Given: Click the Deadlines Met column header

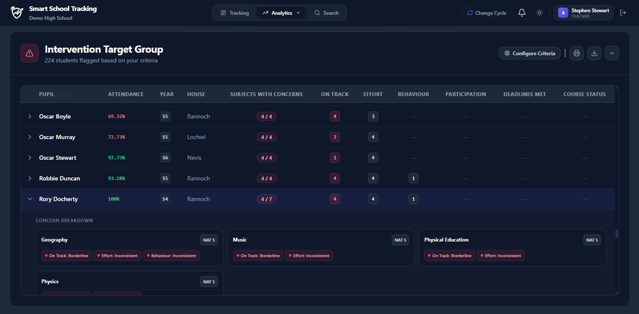Looking at the screenshot, I should 525,94.
